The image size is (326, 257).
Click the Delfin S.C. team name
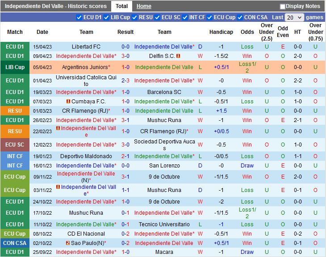click(162, 56)
